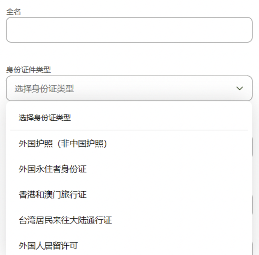Collapse the ID type list via arrow icon
Screen dimensions: 259x255
239,89
